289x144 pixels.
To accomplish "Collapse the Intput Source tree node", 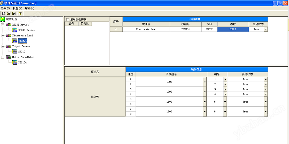I will 3,46.
